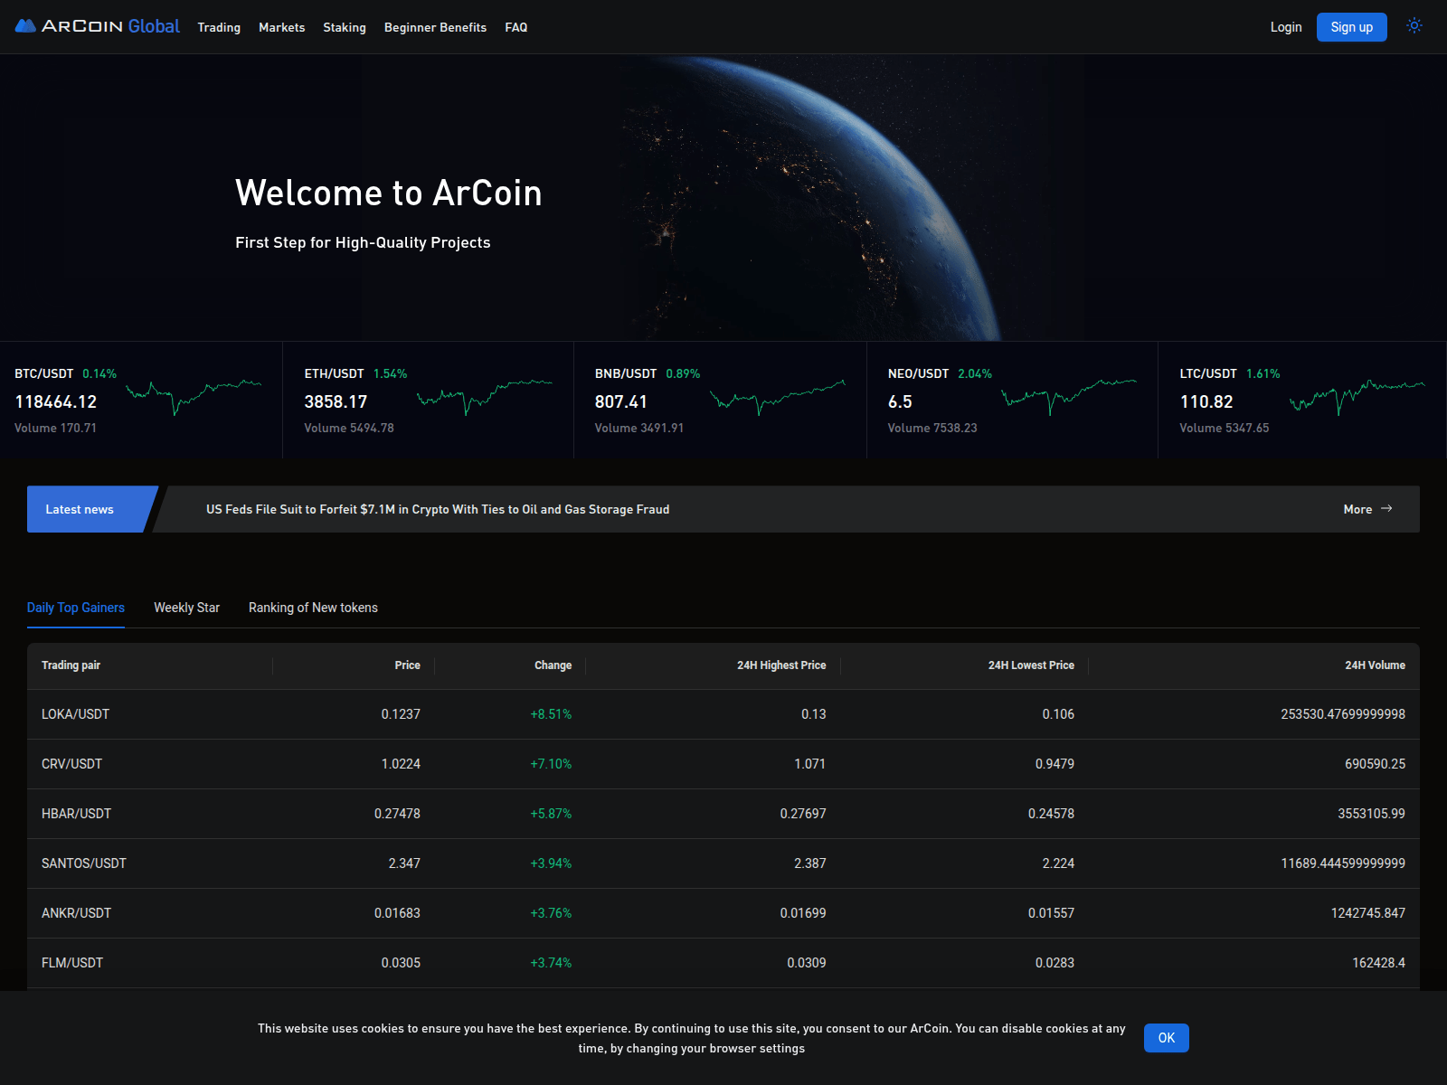Viewport: 1447px width, 1085px height.
Task: Toggle the light/dark theme sun icon
Action: click(1414, 26)
